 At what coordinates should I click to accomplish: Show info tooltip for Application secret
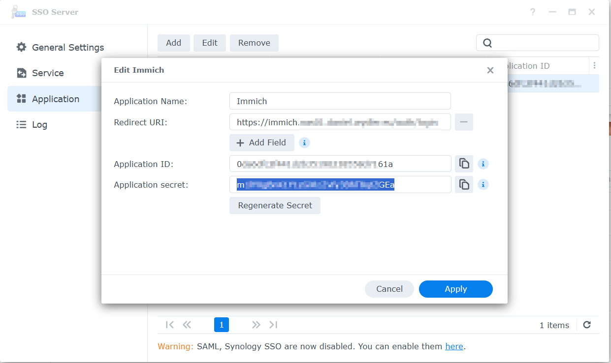(x=483, y=185)
